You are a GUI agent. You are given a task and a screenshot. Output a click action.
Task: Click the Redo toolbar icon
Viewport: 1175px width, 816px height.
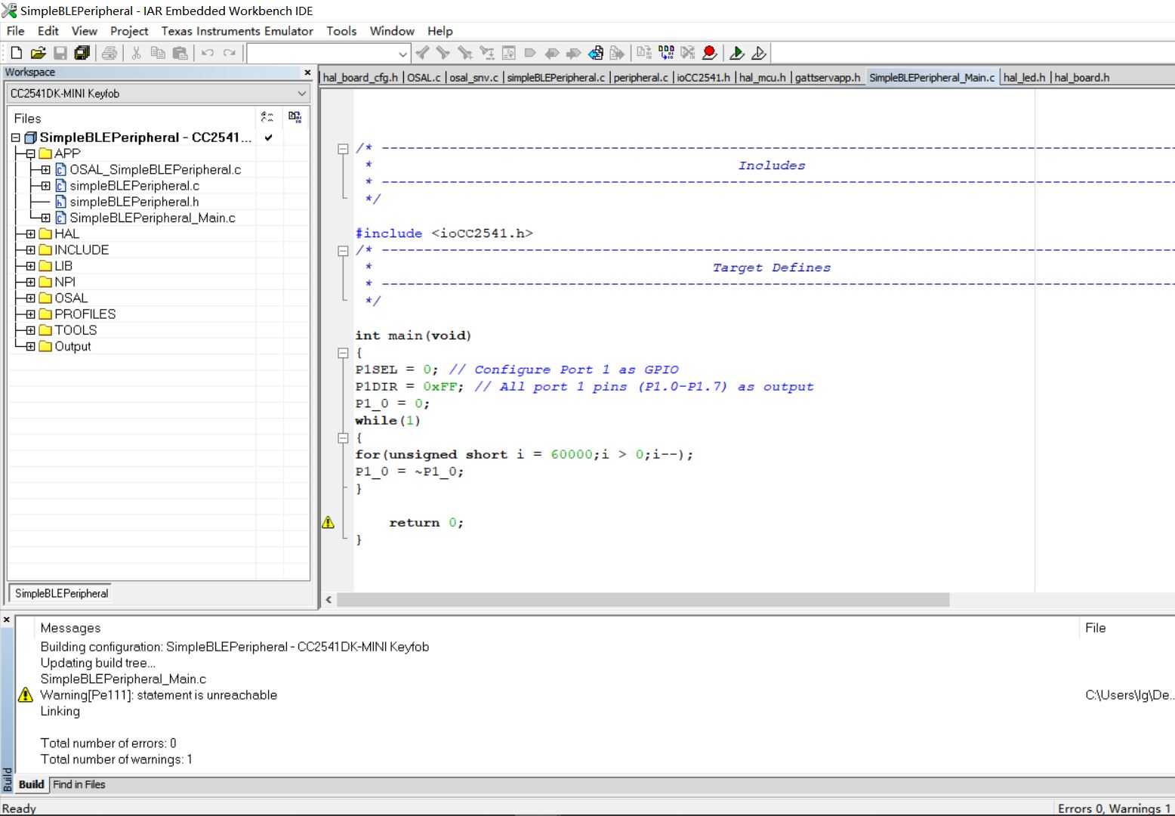pyautogui.click(x=230, y=53)
